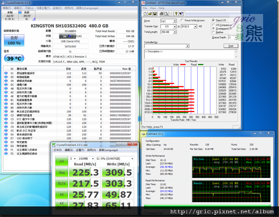
Task: Click the Save disk icon in ATTO toolbar
Action: (155, 14)
